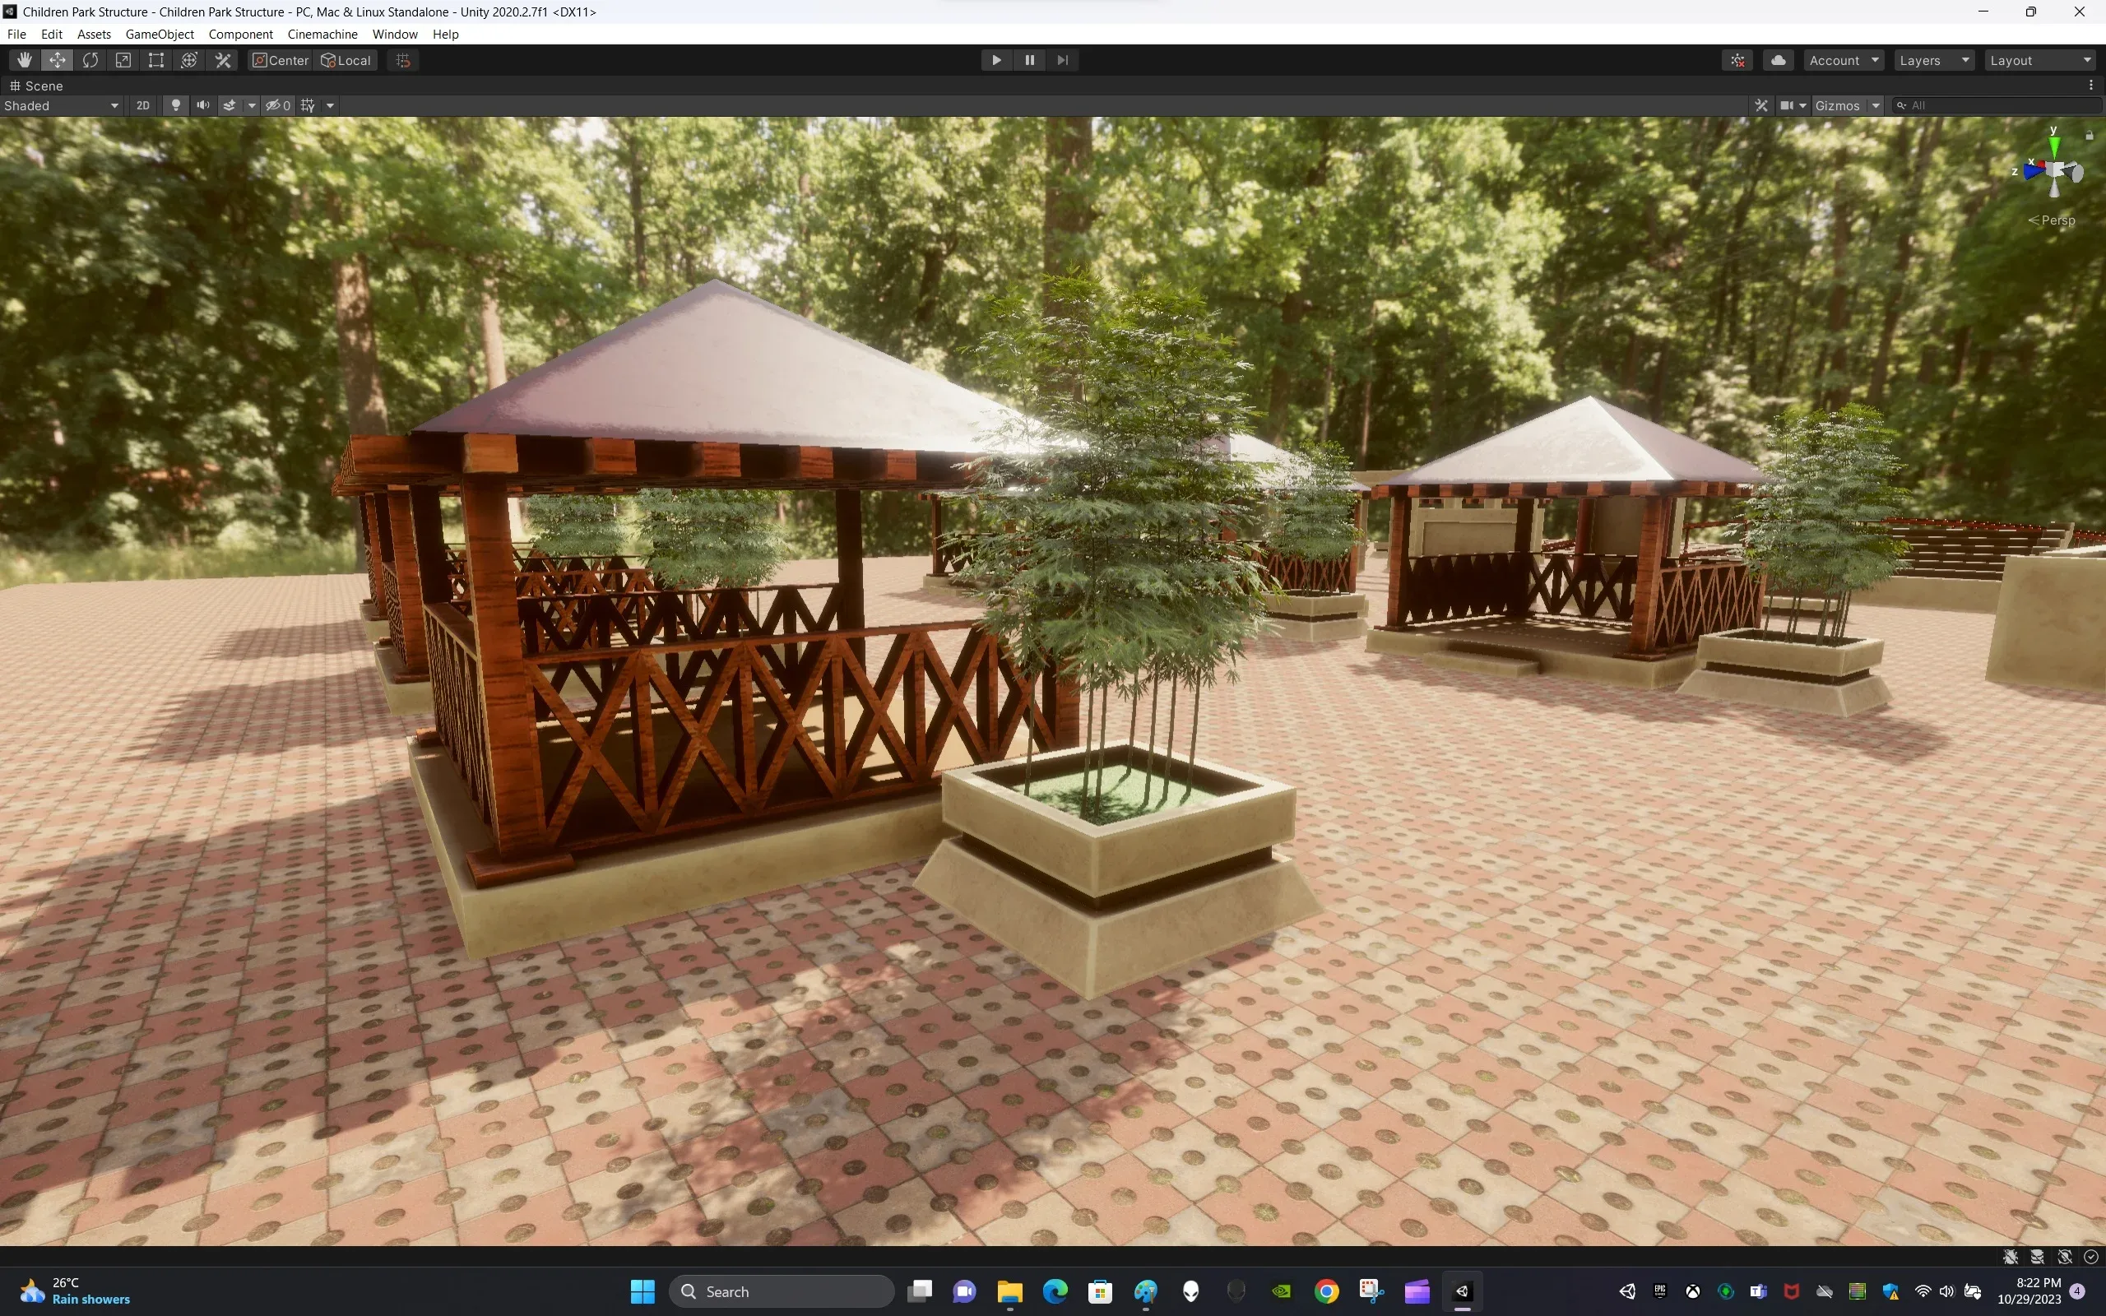Click the Account button

(1842, 60)
